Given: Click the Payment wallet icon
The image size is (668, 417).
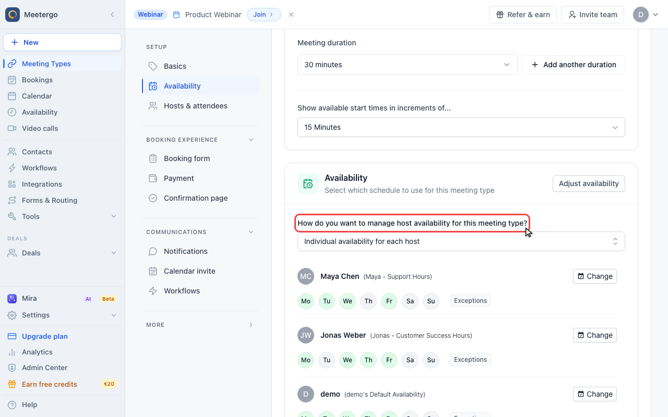Looking at the screenshot, I should coord(153,178).
